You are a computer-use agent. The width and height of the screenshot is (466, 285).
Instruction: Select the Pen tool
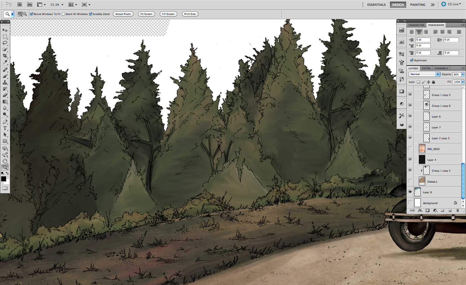(x=5, y=122)
